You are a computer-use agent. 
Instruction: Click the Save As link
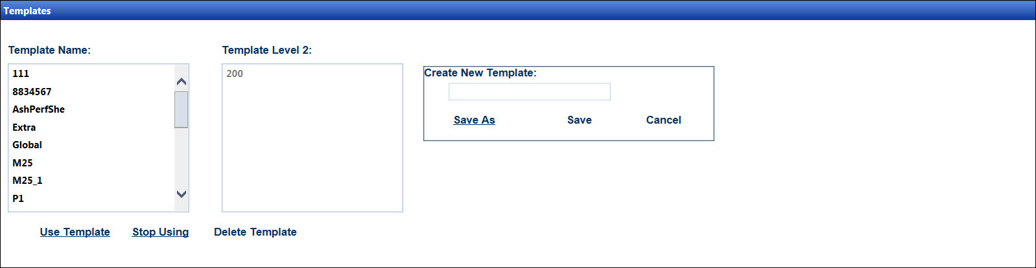tap(474, 120)
